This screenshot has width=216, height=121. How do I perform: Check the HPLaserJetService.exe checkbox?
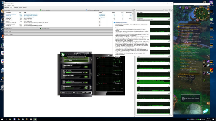pos(5,24)
